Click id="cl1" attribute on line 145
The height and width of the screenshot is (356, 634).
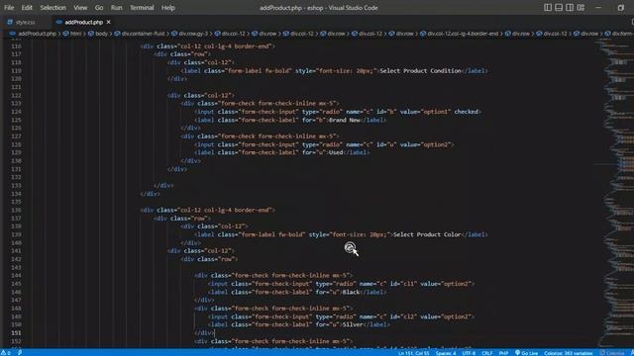[402, 284]
